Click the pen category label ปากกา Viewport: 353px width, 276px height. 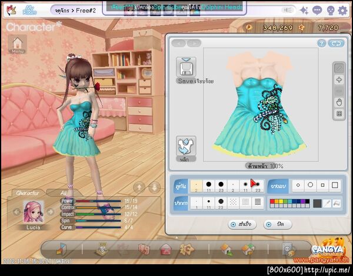[x=181, y=203]
